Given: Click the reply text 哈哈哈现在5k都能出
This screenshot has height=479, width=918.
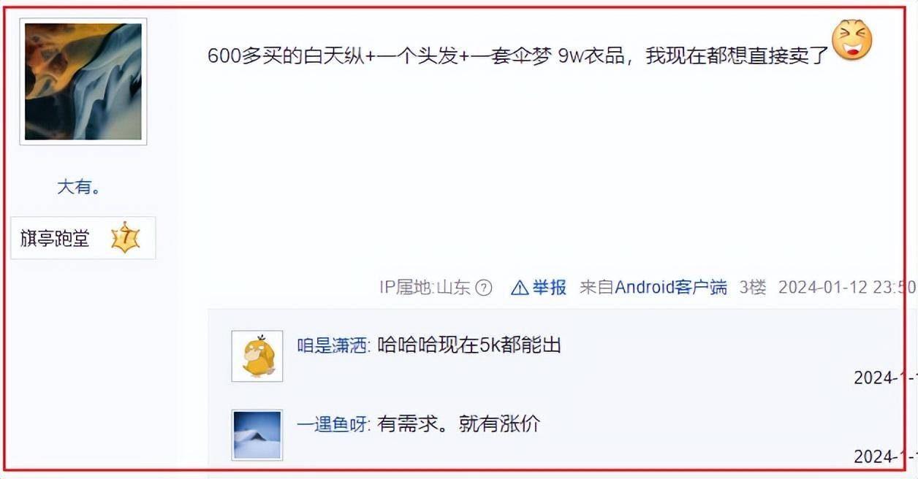Looking at the screenshot, I should [x=469, y=345].
